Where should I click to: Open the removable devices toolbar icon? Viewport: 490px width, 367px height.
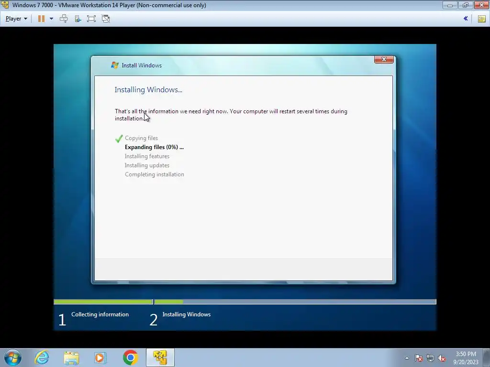click(x=78, y=19)
